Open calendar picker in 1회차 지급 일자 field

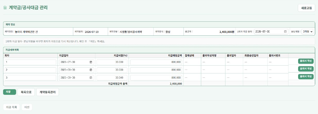tap(285, 32)
